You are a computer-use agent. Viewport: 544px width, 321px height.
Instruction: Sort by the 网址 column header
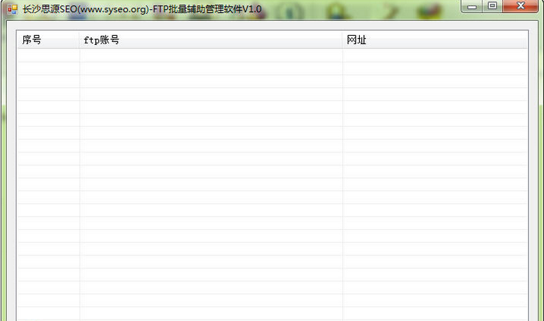coord(434,40)
